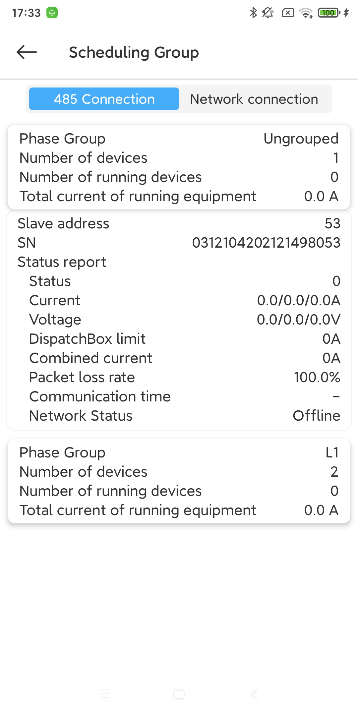The width and height of the screenshot is (358, 716).
Task: Tap the Packet loss rate row
Action: point(179,377)
